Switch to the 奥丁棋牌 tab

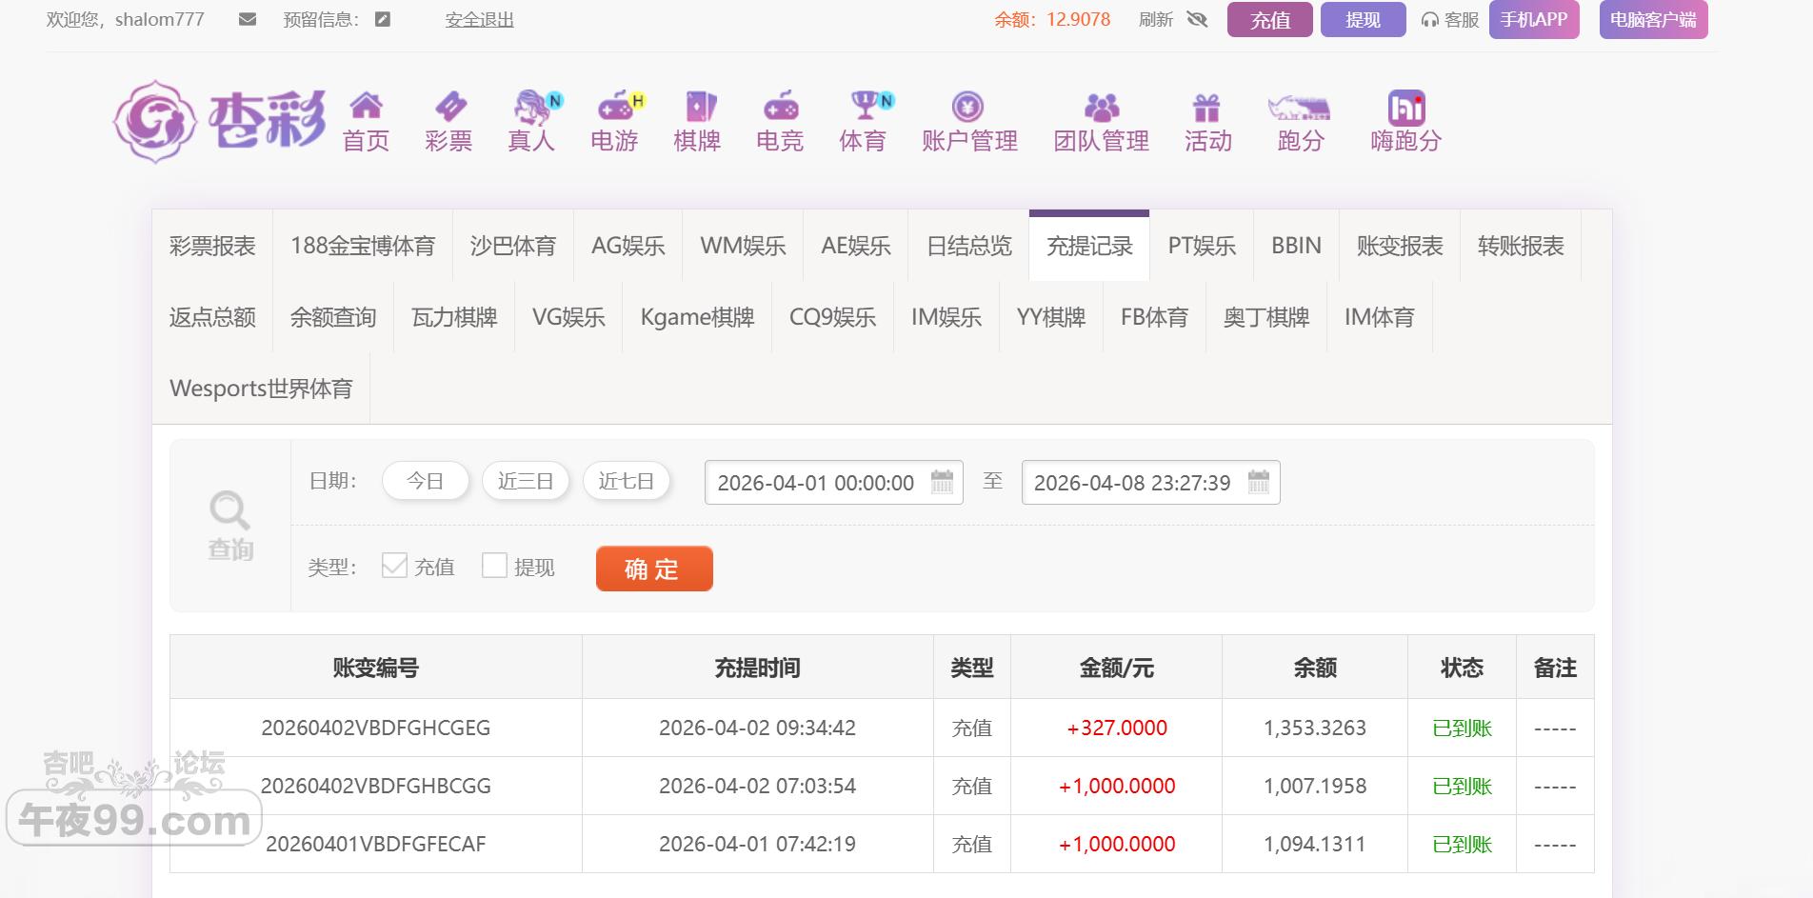tap(1266, 317)
